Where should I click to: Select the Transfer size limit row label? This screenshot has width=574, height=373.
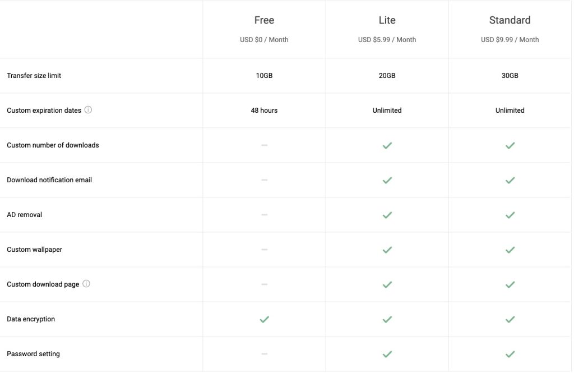click(x=35, y=75)
